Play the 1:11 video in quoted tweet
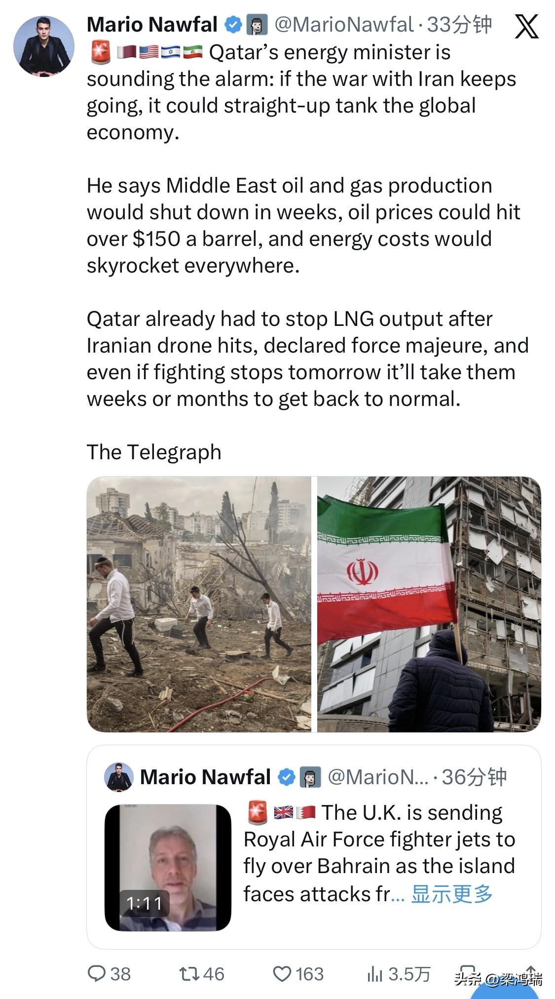Viewport: 555px width, 999px height. point(168,867)
